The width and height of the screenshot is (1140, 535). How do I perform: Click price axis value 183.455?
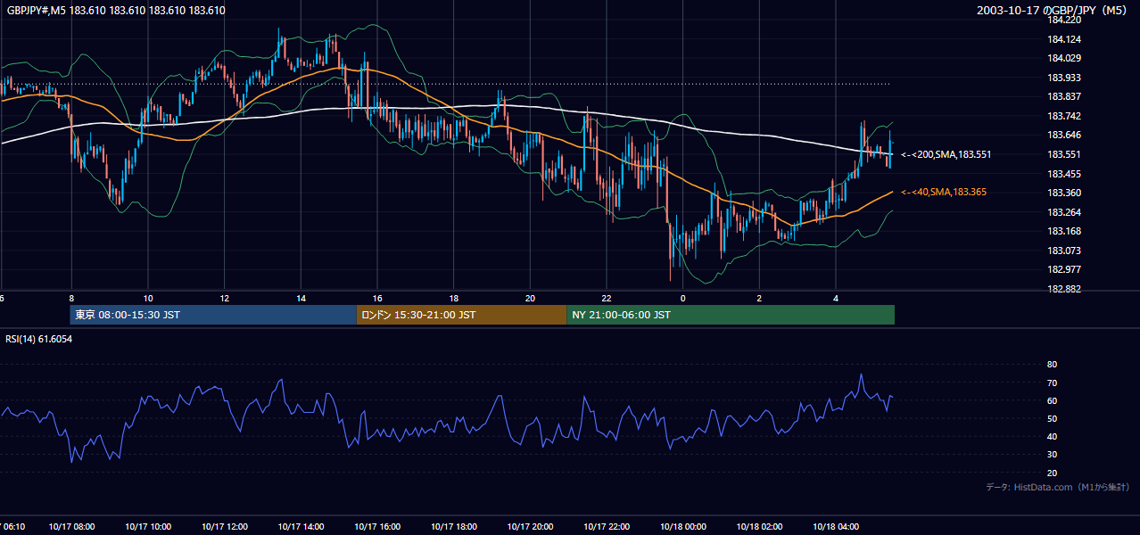[x=1064, y=174]
